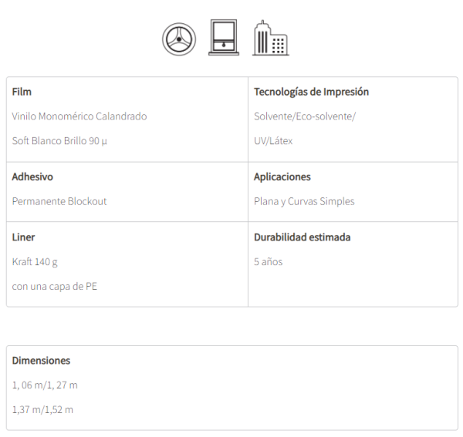Click the Tecnologías de Impresión heading
Viewport: 463px width, 437px height.
(311, 92)
